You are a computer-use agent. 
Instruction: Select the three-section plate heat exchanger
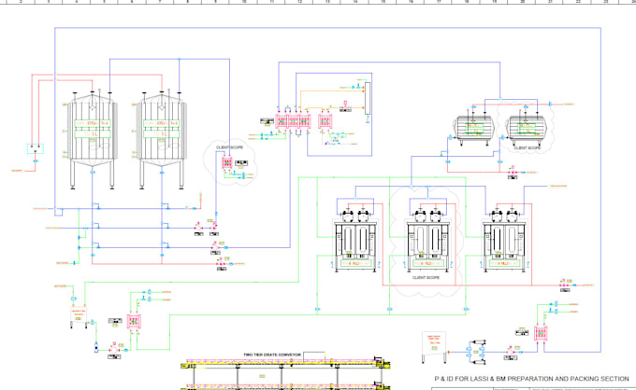point(294,121)
